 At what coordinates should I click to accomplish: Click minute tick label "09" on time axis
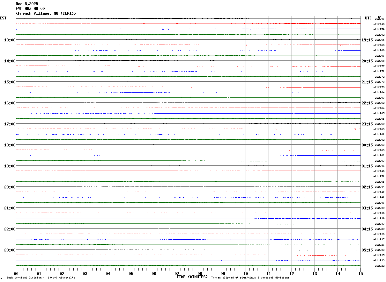[223, 273]
